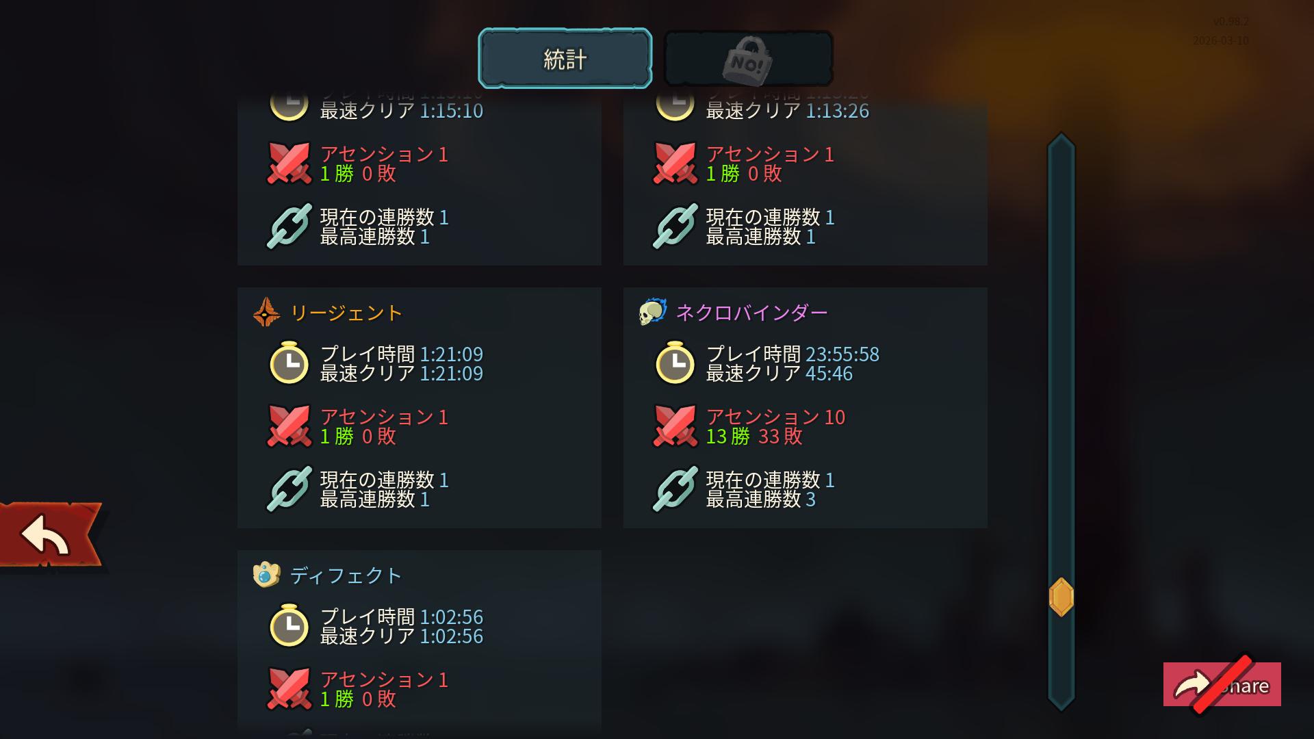Click the Share button
Image resolution: width=1314 pixels, height=739 pixels.
click(1222, 684)
